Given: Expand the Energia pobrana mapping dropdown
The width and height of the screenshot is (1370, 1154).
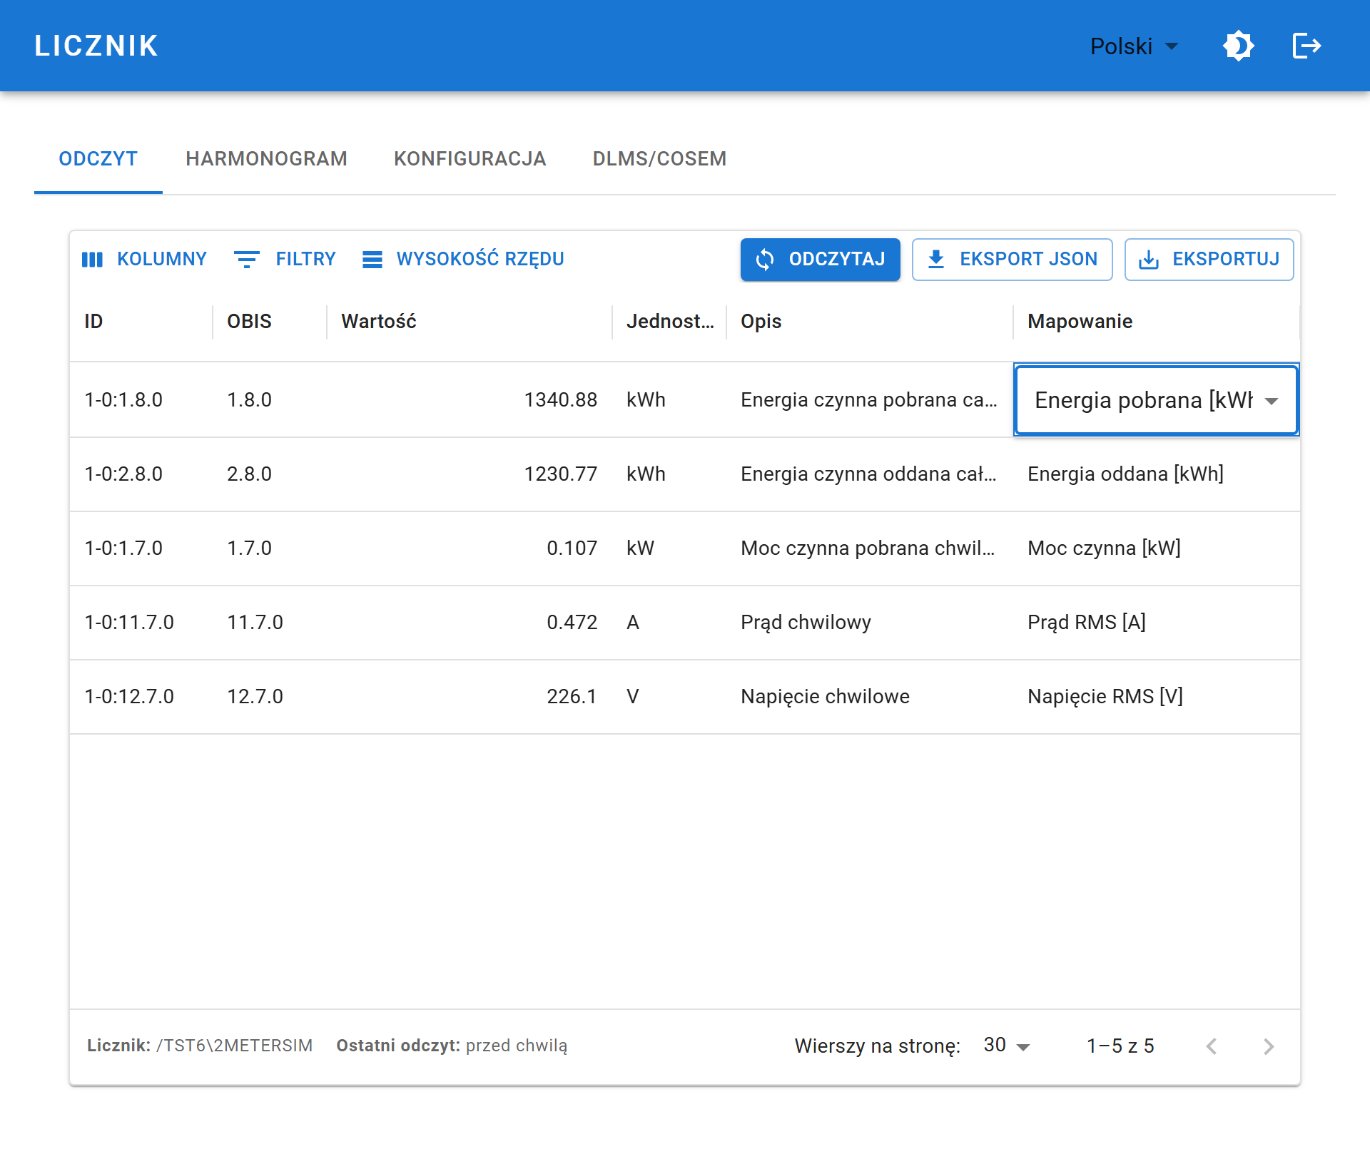Looking at the screenshot, I should point(1156,400).
